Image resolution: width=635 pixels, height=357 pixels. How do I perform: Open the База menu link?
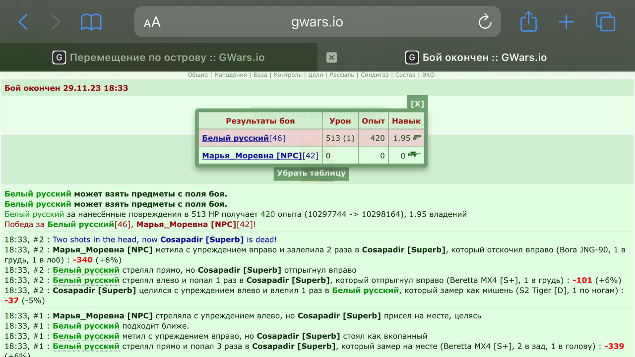tap(260, 75)
